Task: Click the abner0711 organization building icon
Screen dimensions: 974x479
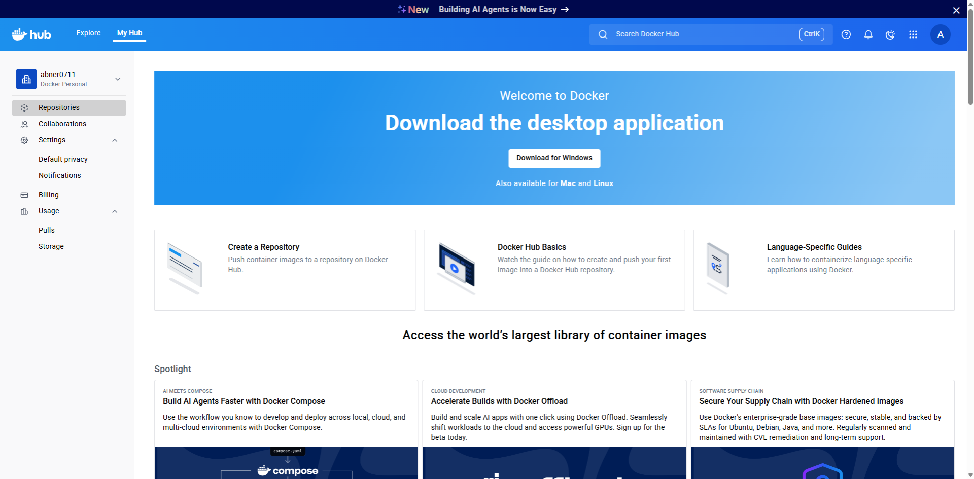Action: point(26,79)
